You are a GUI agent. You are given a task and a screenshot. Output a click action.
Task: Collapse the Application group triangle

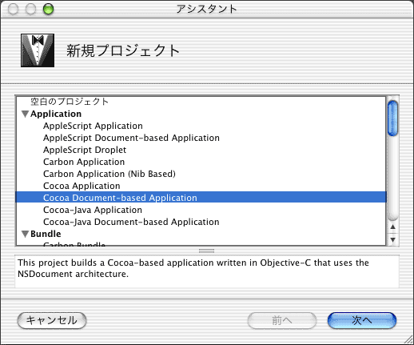(25, 114)
